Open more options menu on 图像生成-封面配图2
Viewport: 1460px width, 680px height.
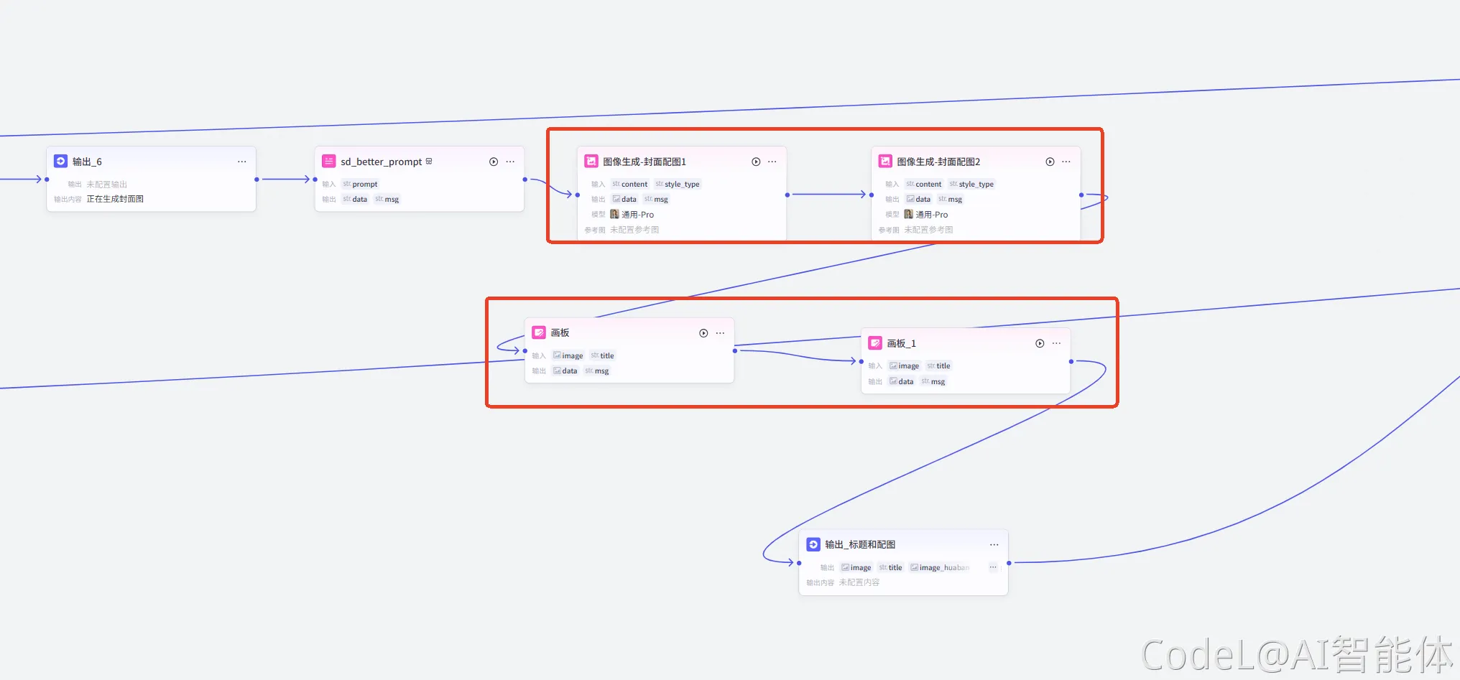(x=1066, y=162)
